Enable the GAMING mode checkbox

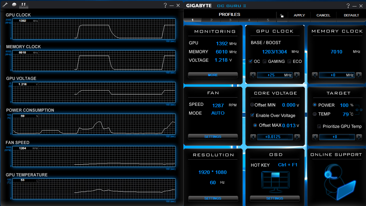[x=265, y=61]
